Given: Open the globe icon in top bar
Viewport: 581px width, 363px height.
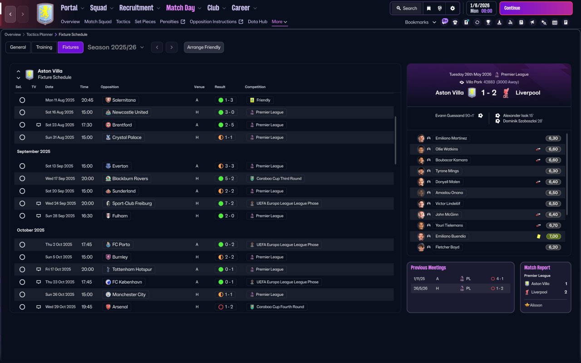Looking at the screenshot, I should (440, 8).
